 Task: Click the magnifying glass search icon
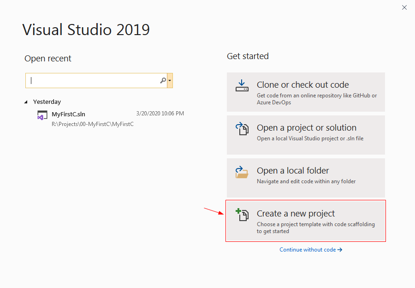tap(162, 80)
